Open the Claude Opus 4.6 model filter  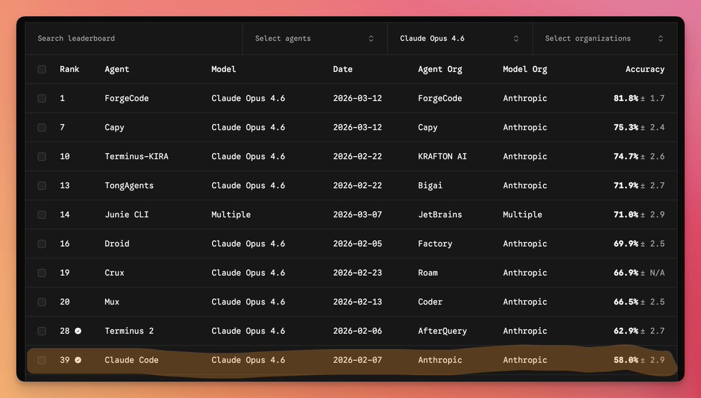(460, 39)
